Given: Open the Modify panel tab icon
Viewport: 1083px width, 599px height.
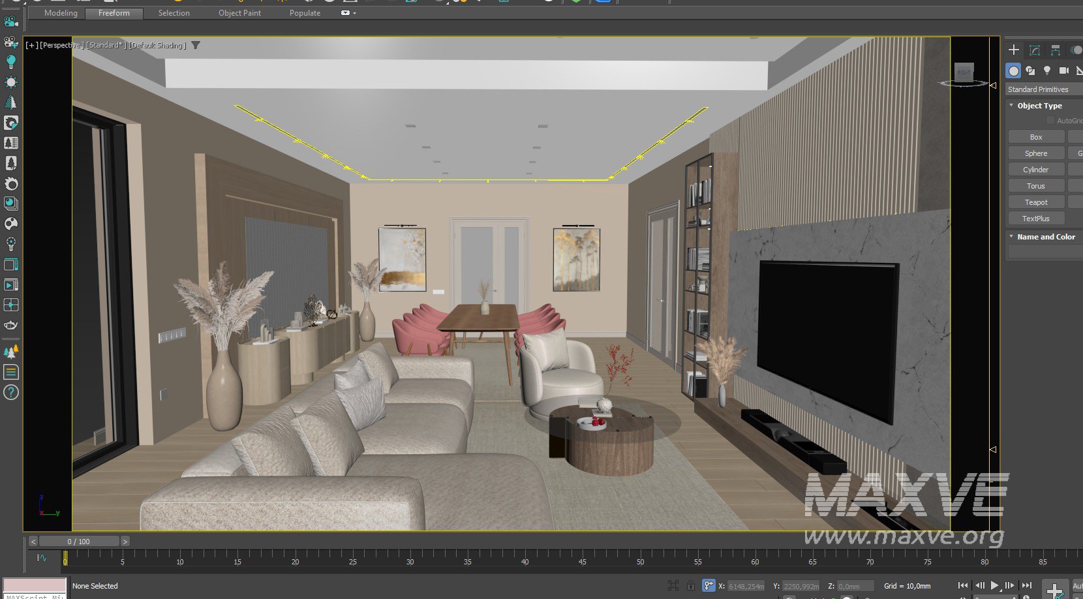Looking at the screenshot, I should click(1035, 50).
